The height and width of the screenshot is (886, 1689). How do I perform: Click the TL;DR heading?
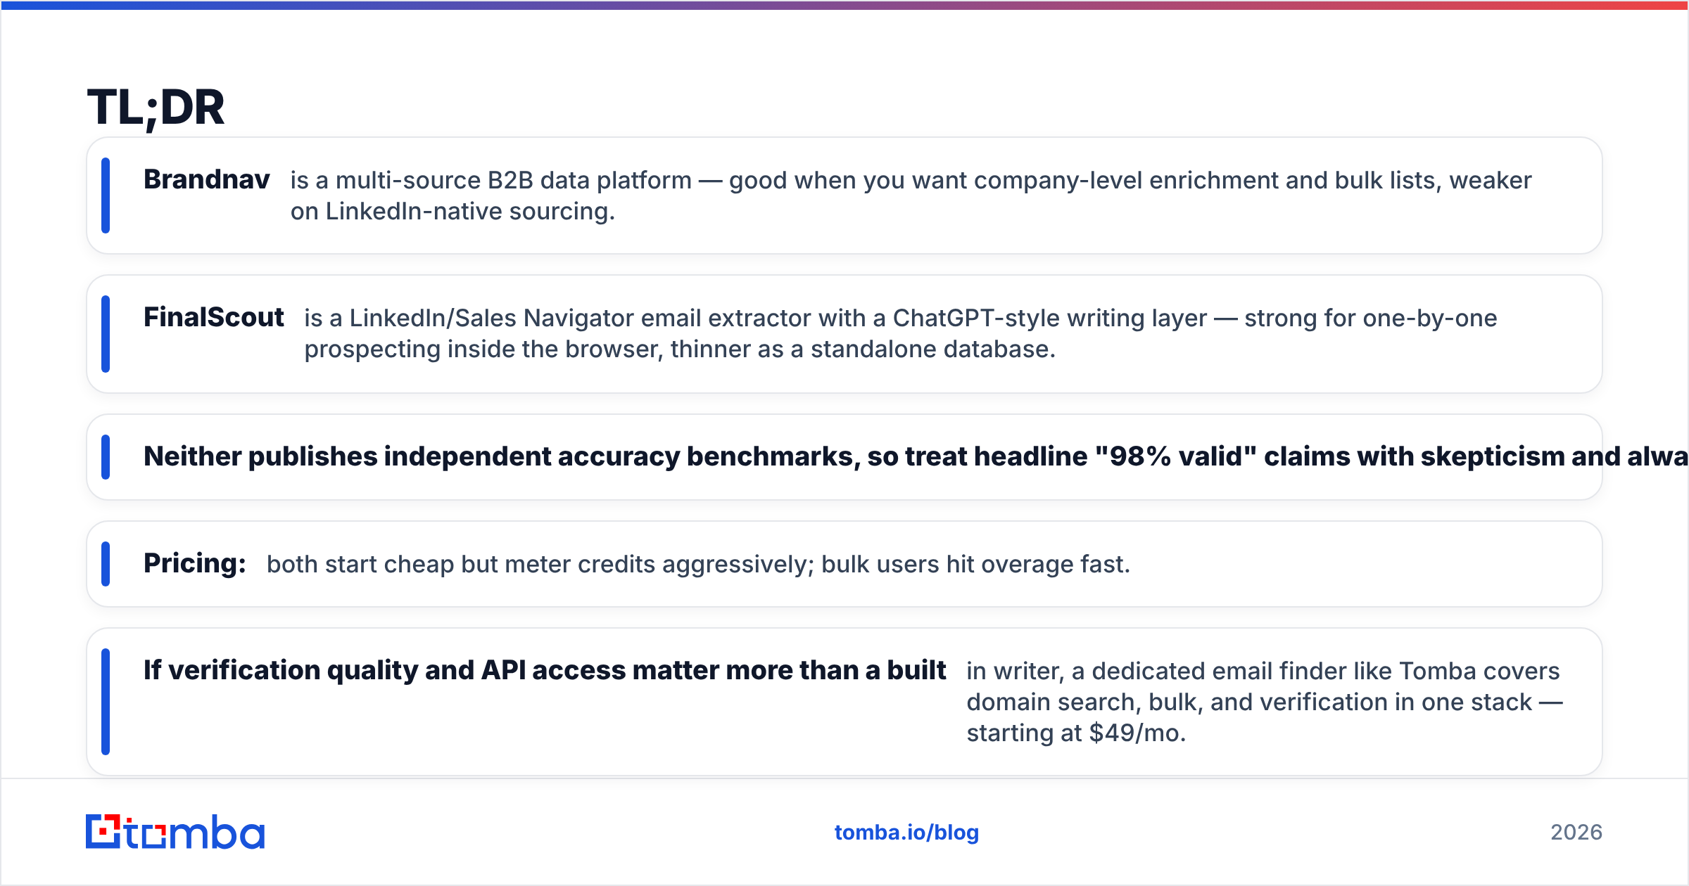click(156, 108)
